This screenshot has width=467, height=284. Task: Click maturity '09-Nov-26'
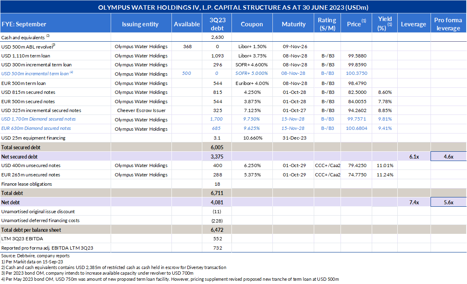click(x=295, y=47)
